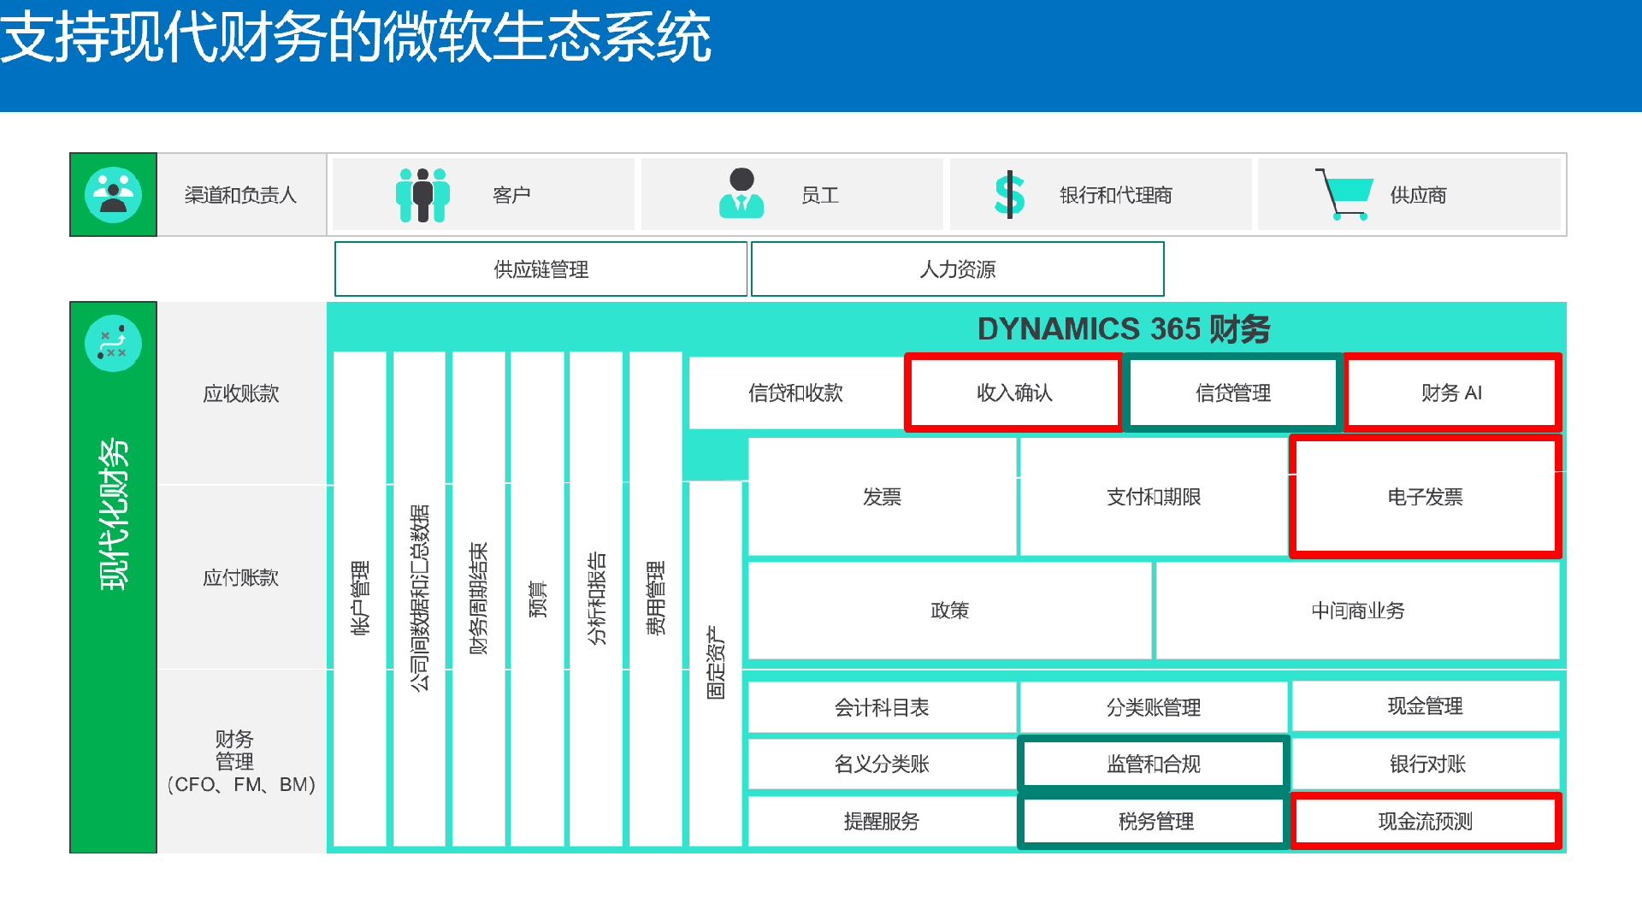The width and height of the screenshot is (1642, 921).
Task: Click the customers group icon
Action: (422, 195)
